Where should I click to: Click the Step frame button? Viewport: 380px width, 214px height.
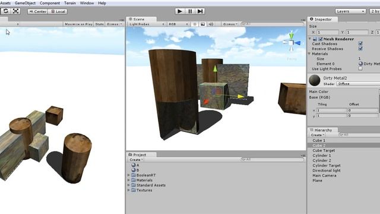click(x=200, y=11)
